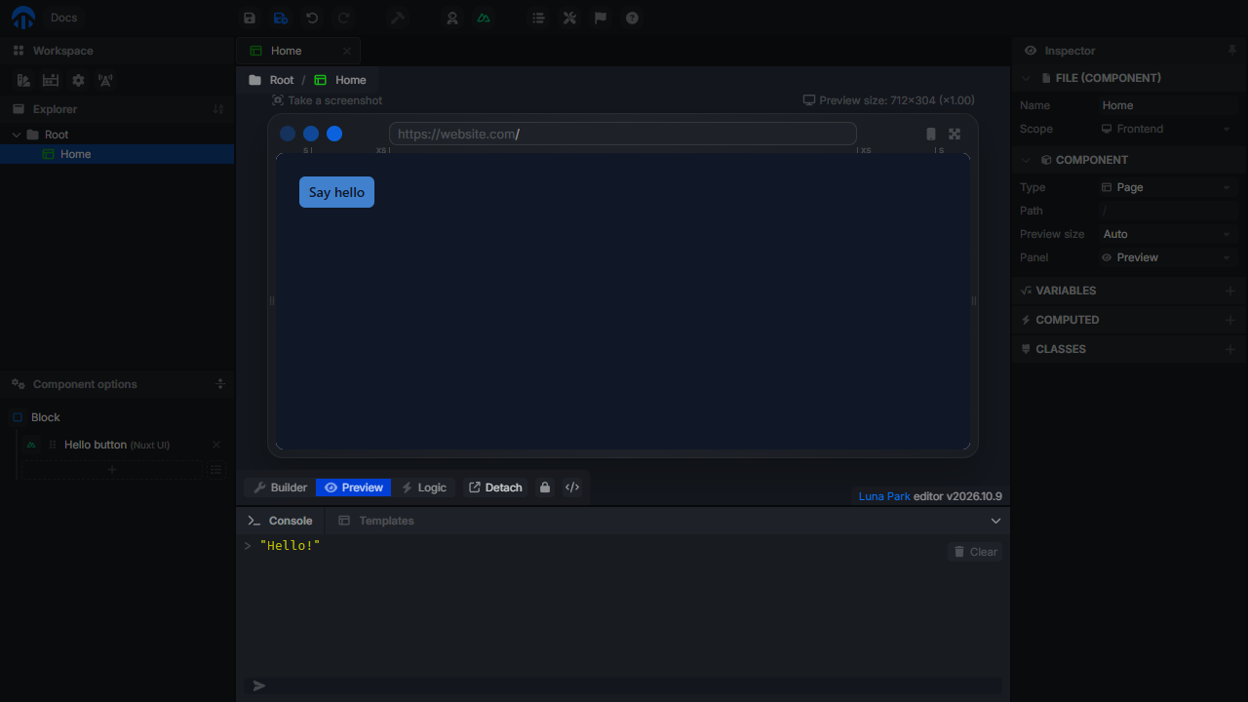Open the user profile icon in toolbar
This screenshot has width=1248, height=702.
(452, 18)
